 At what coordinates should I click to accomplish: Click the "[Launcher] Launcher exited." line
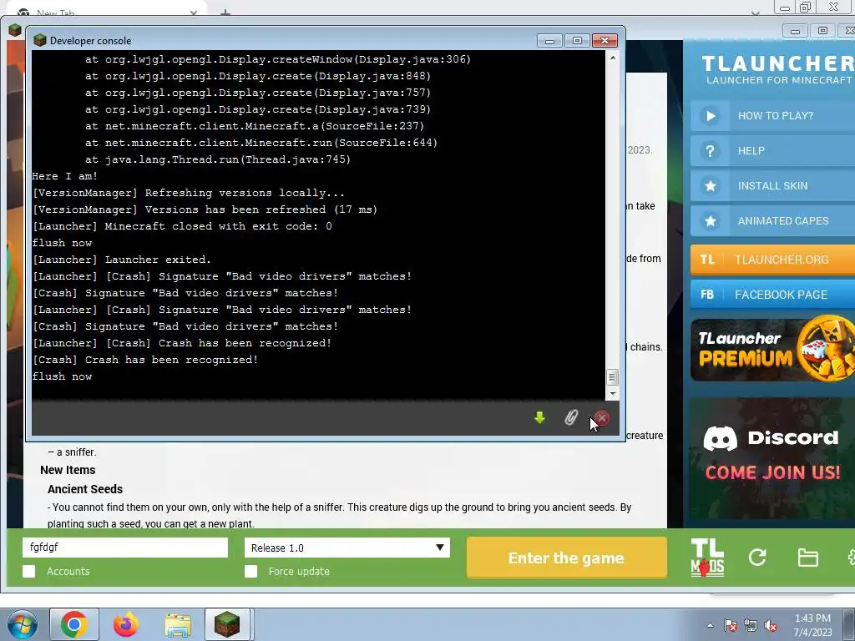tap(122, 260)
